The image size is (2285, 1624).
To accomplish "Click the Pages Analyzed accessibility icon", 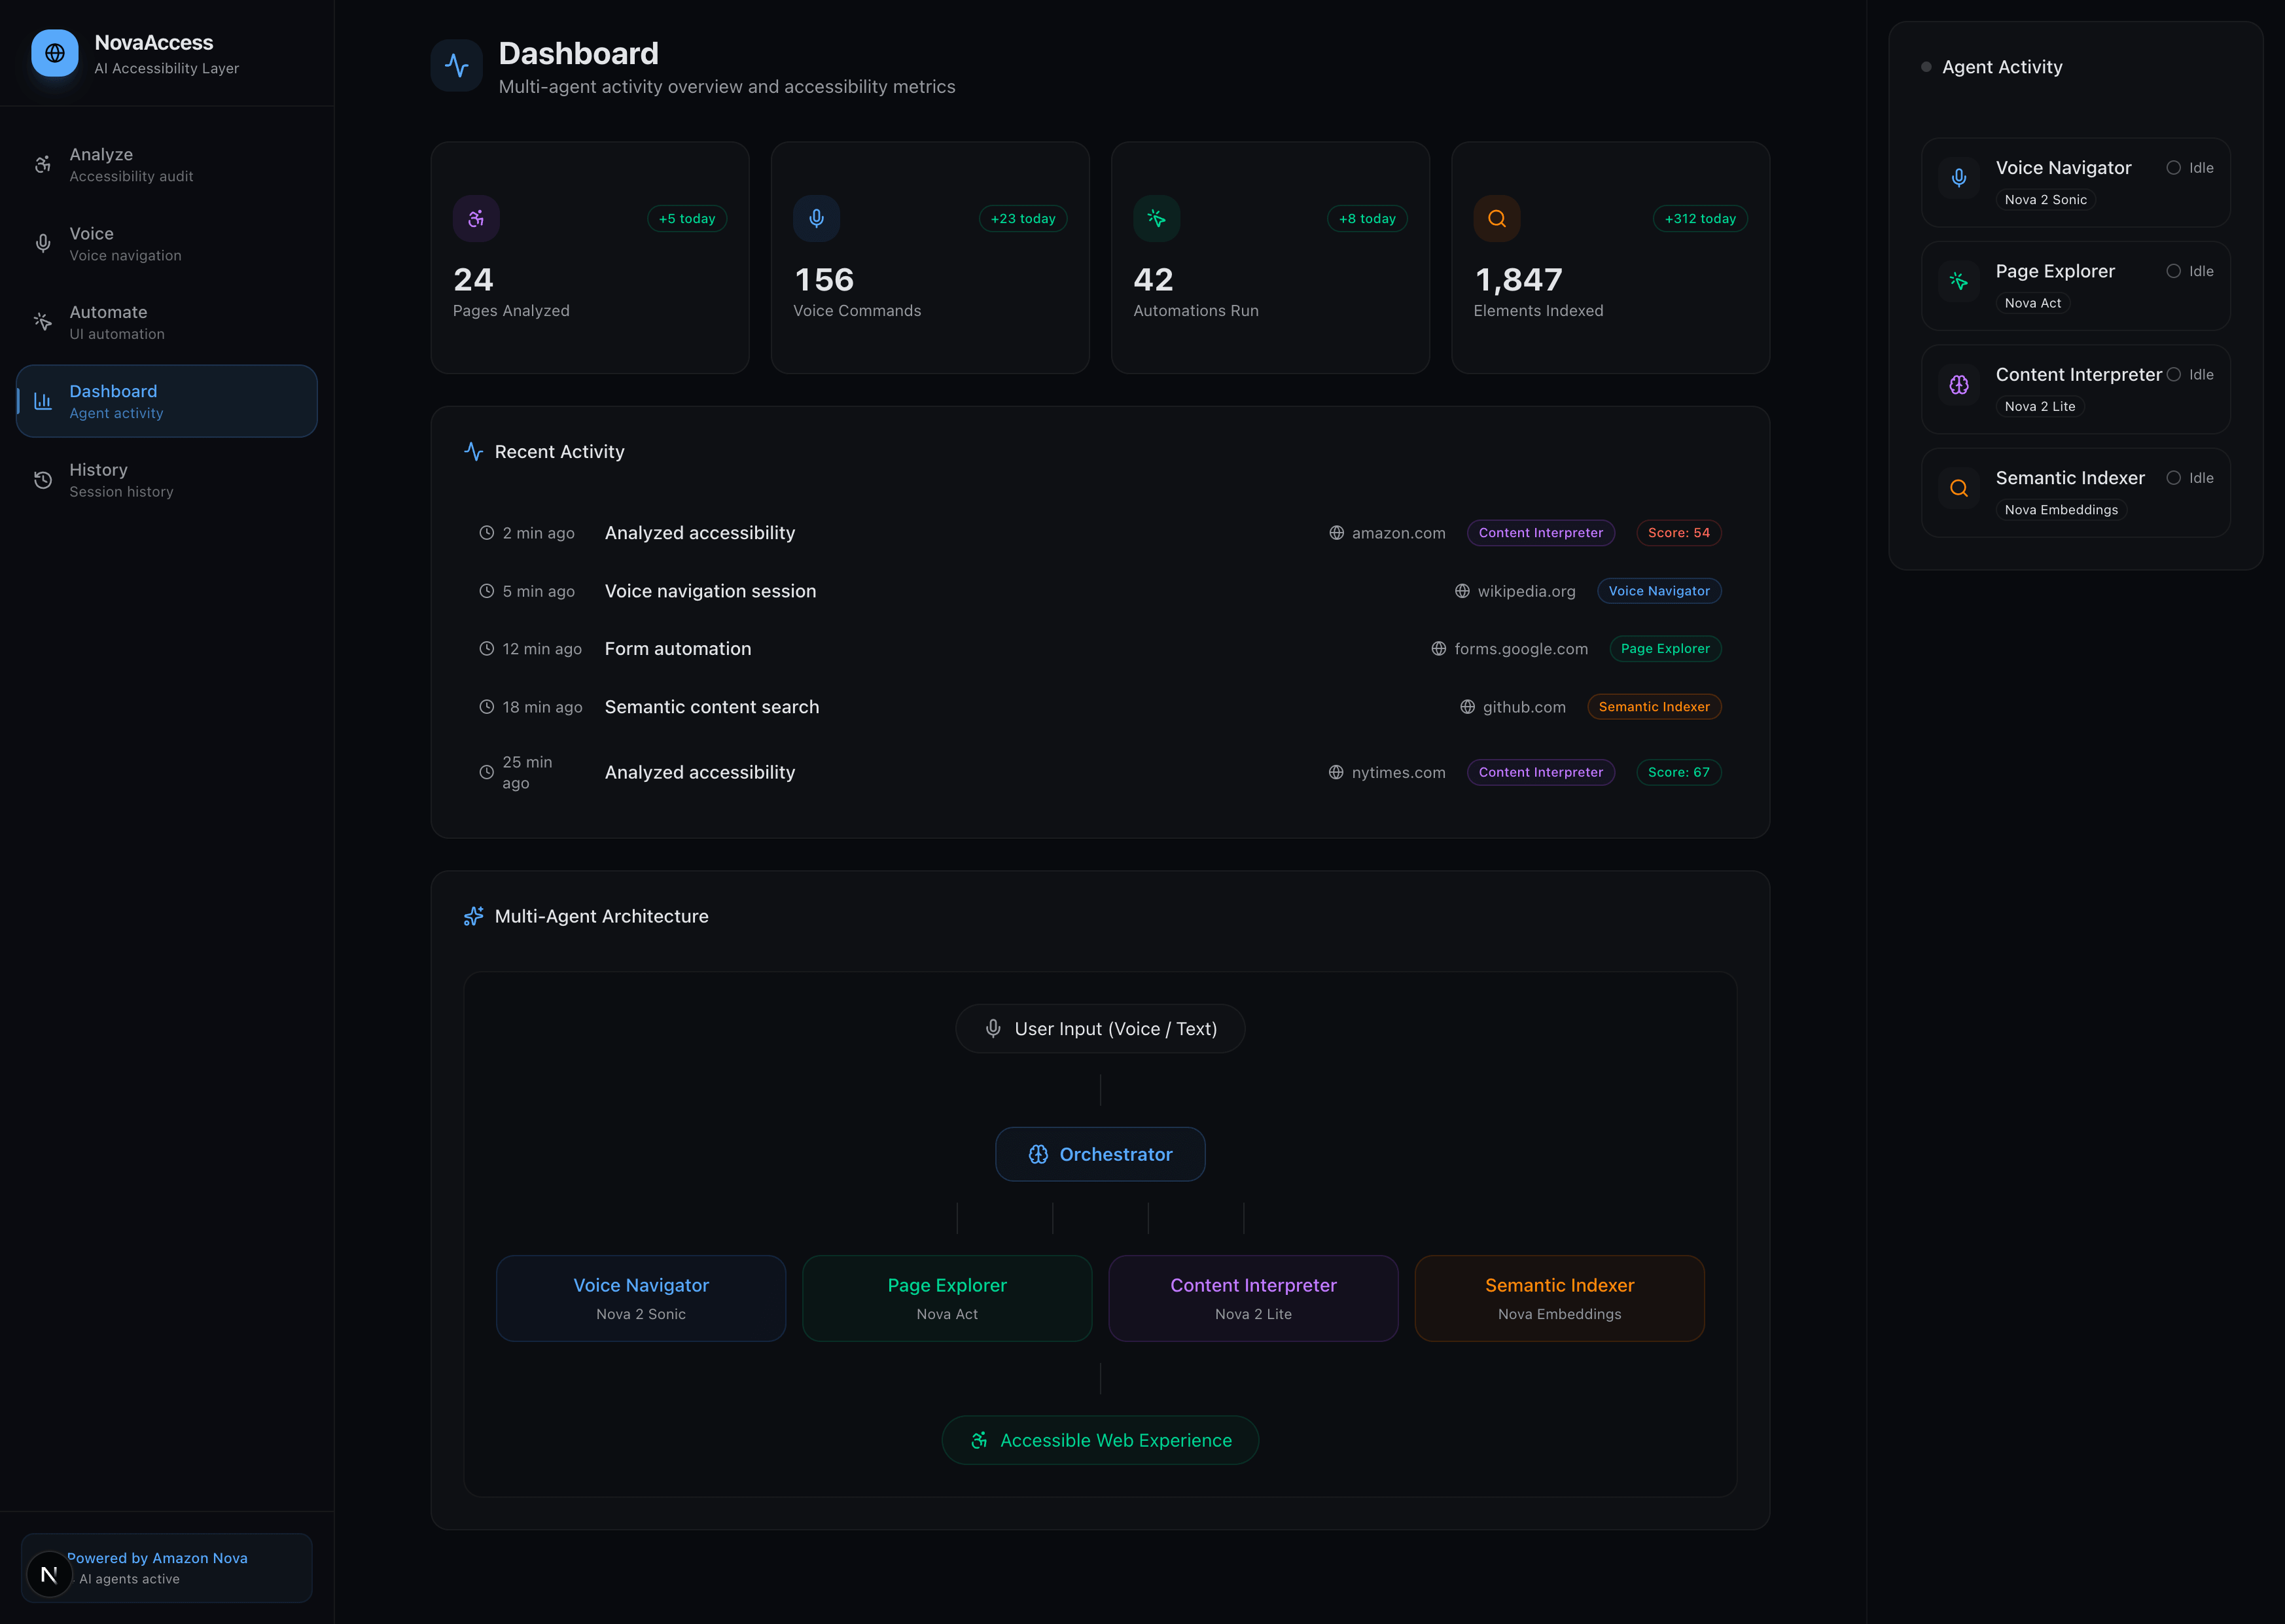I will point(476,218).
